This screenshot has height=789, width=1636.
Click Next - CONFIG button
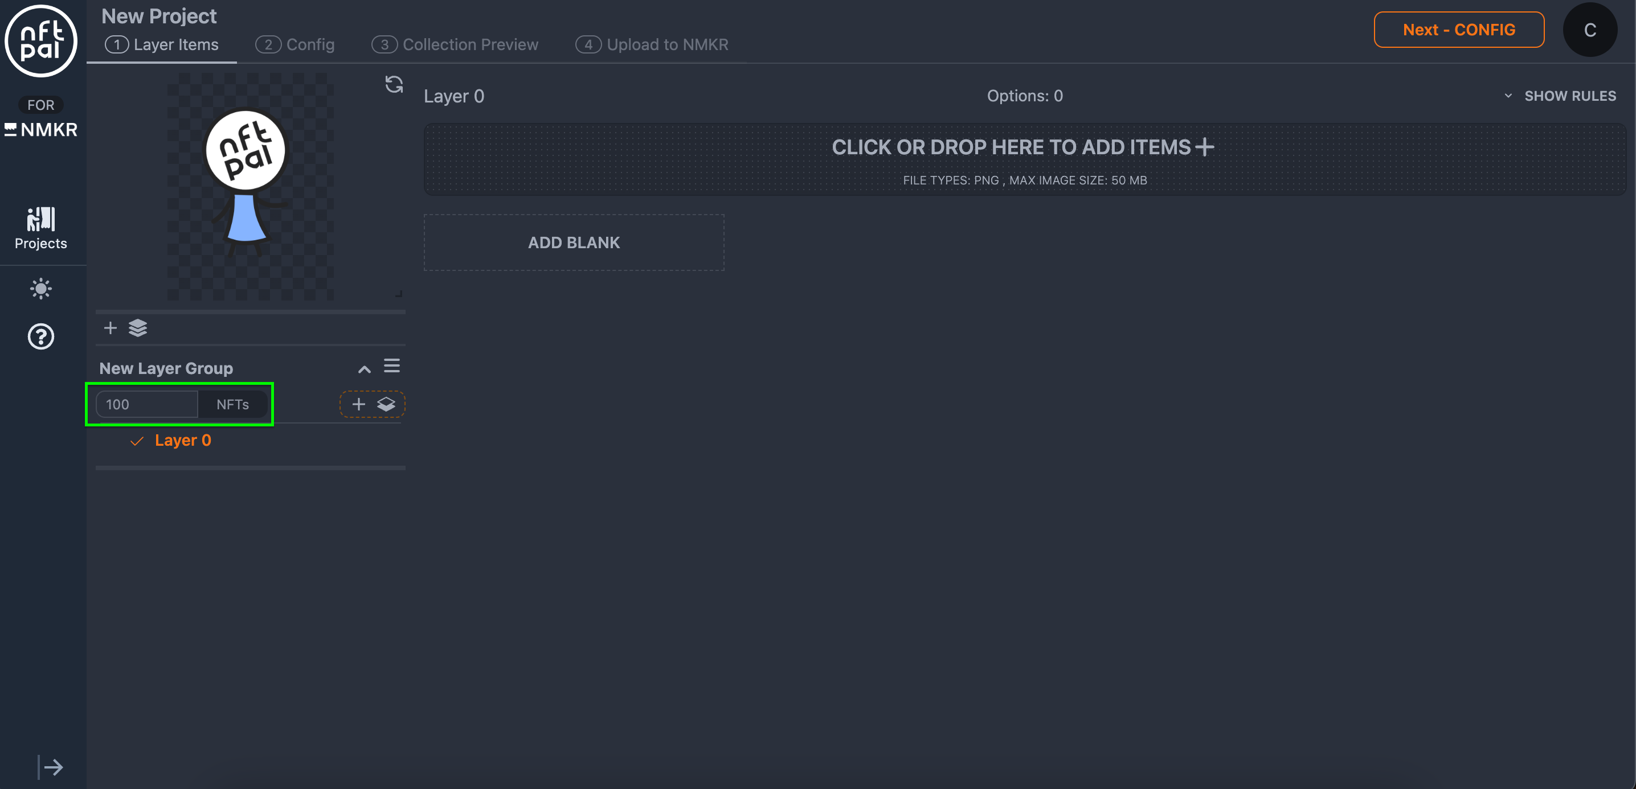coord(1459,30)
